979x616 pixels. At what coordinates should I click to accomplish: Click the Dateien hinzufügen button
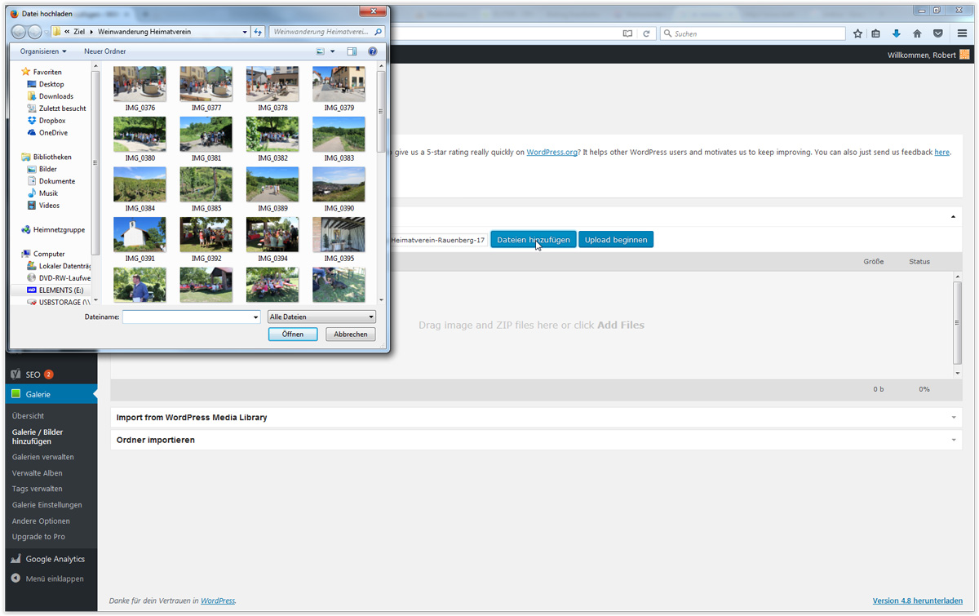(534, 240)
